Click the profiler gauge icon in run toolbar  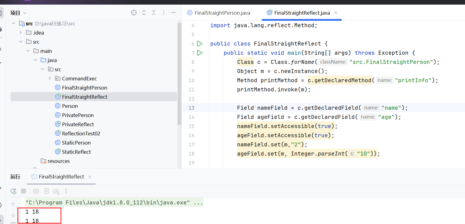pos(56,191)
